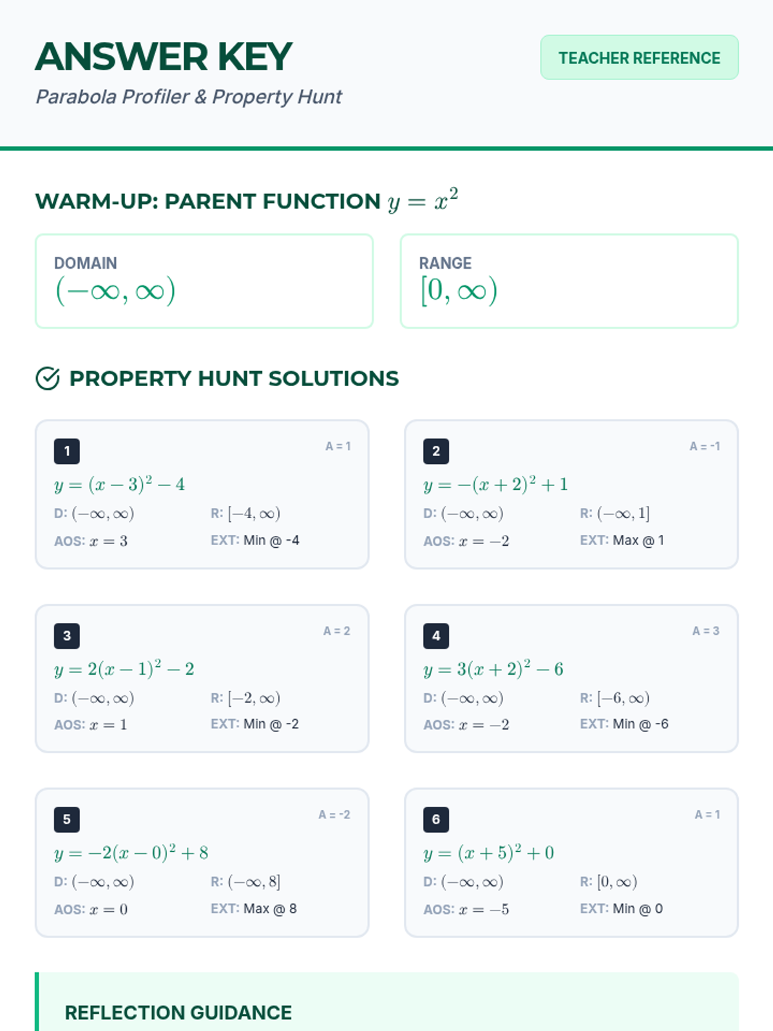Click the check-circle icon beside Property Hunt Solutions
This screenshot has width=773, height=1031.
click(x=48, y=379)
